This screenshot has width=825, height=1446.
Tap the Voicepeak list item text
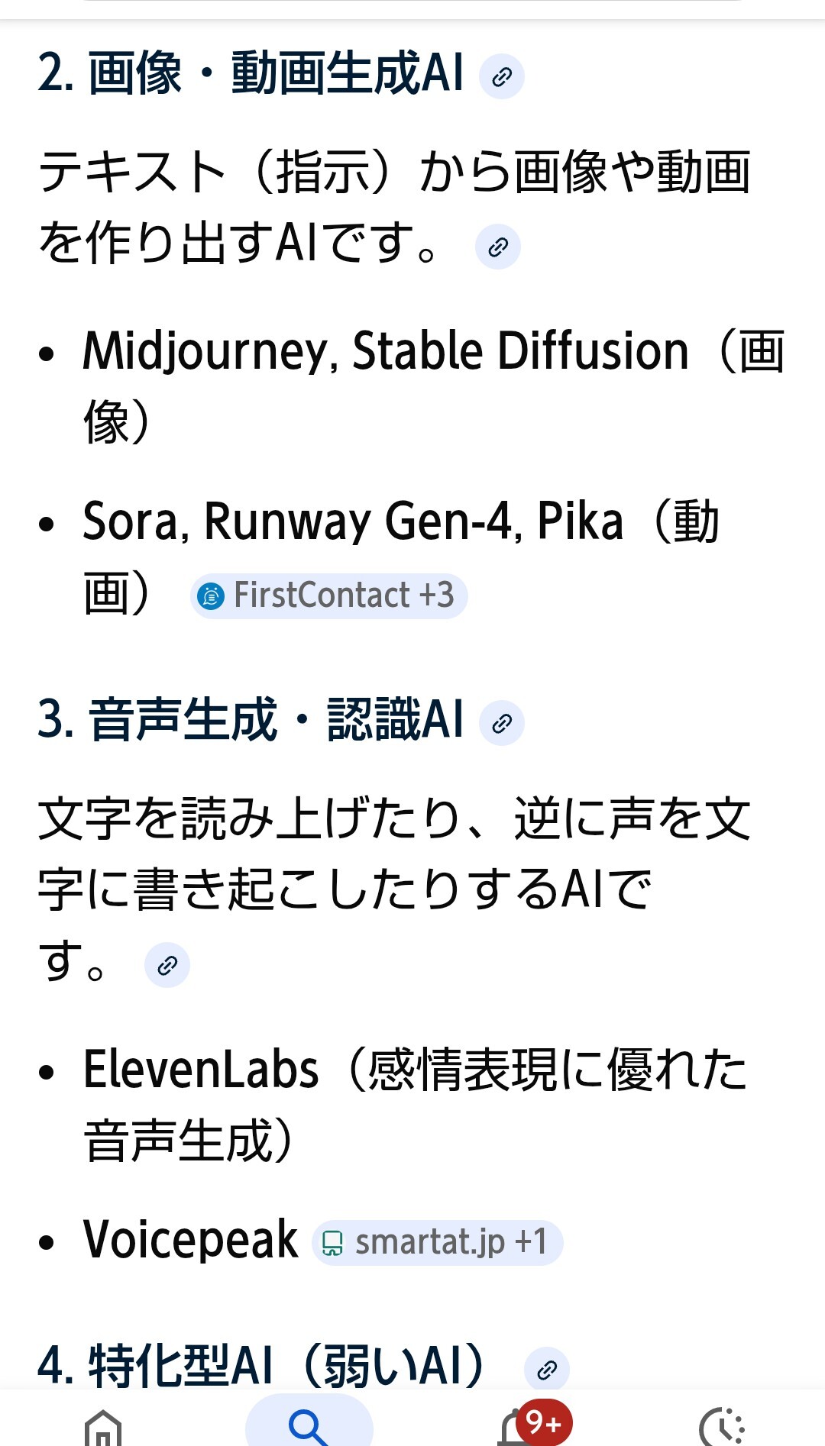[191, 1239]
